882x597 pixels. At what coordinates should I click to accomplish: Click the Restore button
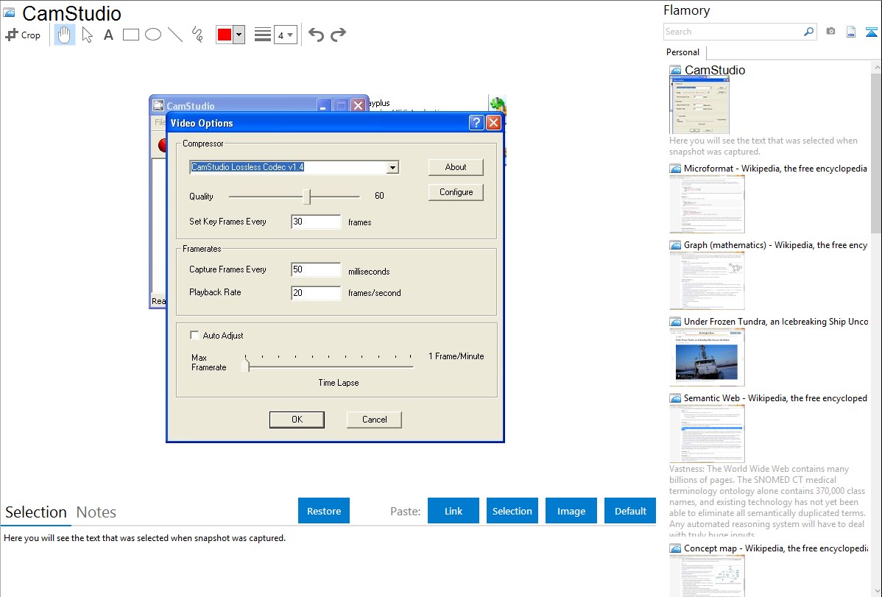324,511
